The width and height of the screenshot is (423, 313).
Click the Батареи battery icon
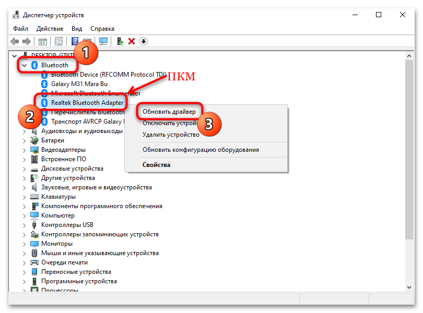(x=34, y=140)
